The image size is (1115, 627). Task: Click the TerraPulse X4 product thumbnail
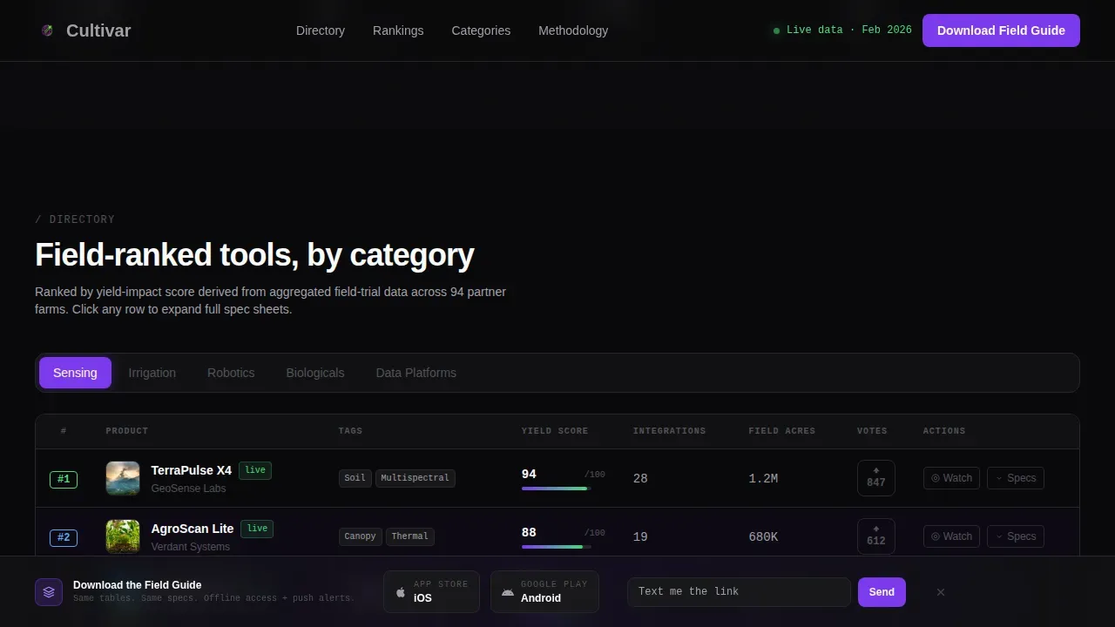click(x=123, y=478)
